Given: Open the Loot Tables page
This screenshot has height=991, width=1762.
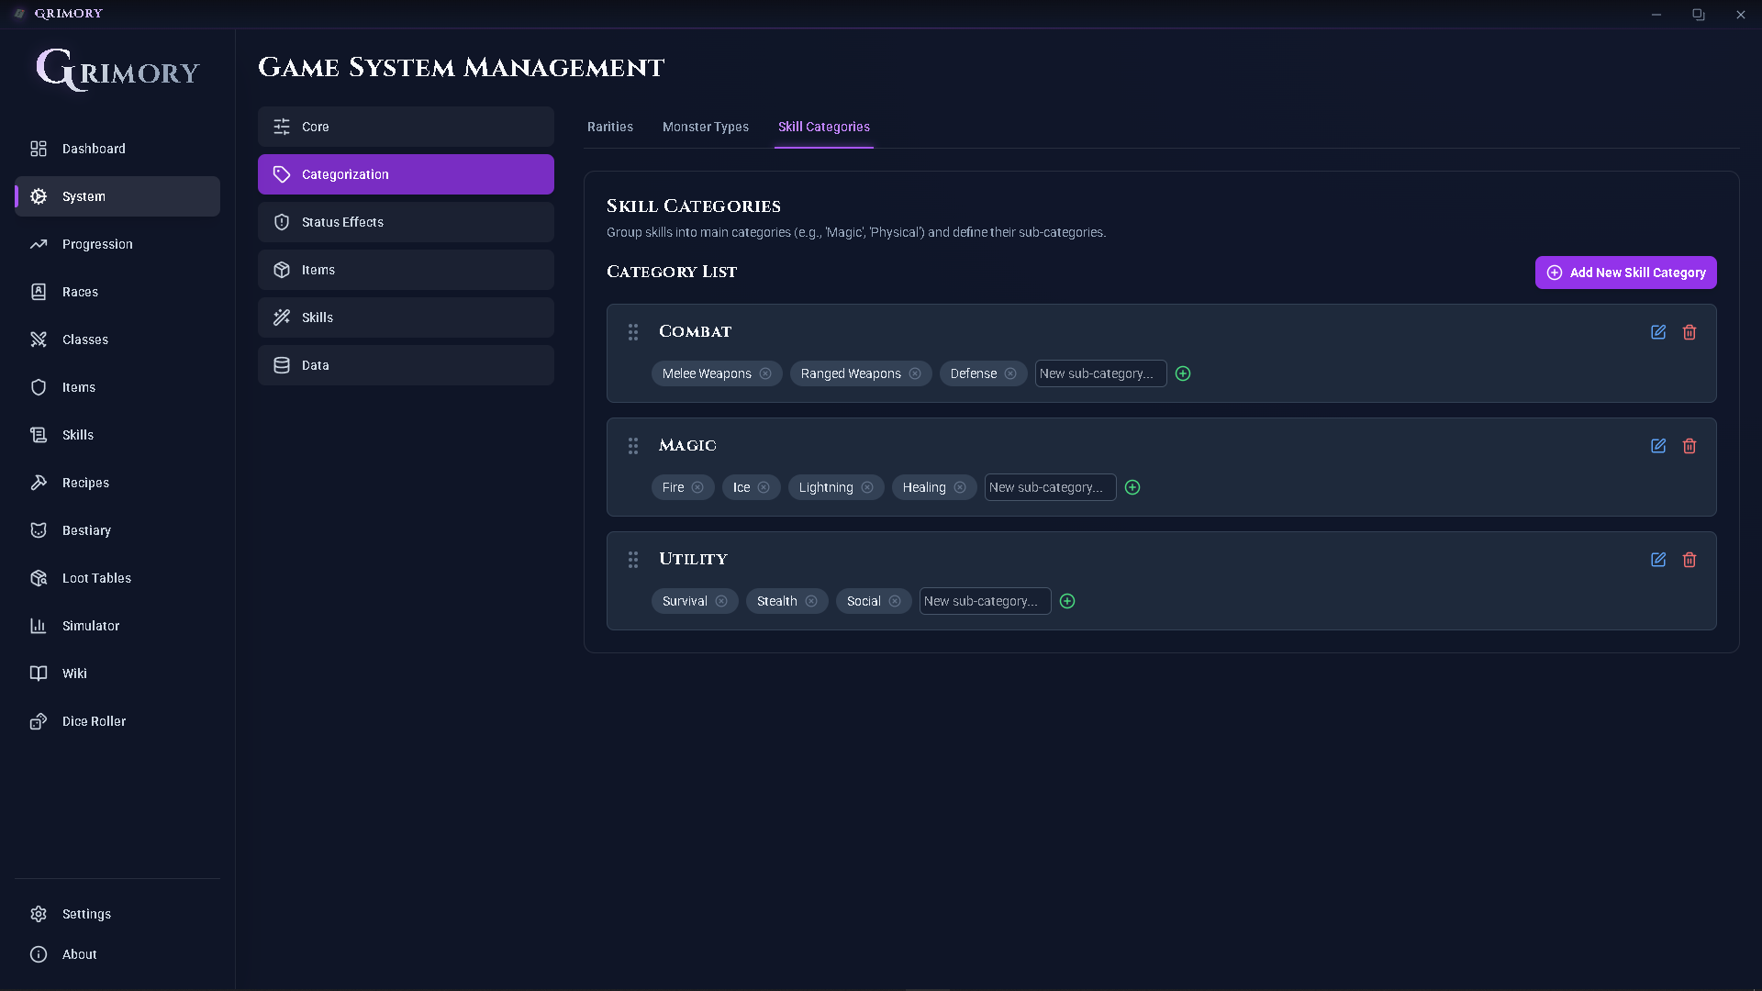Looking at the screenshot, I should pos(96,578).
